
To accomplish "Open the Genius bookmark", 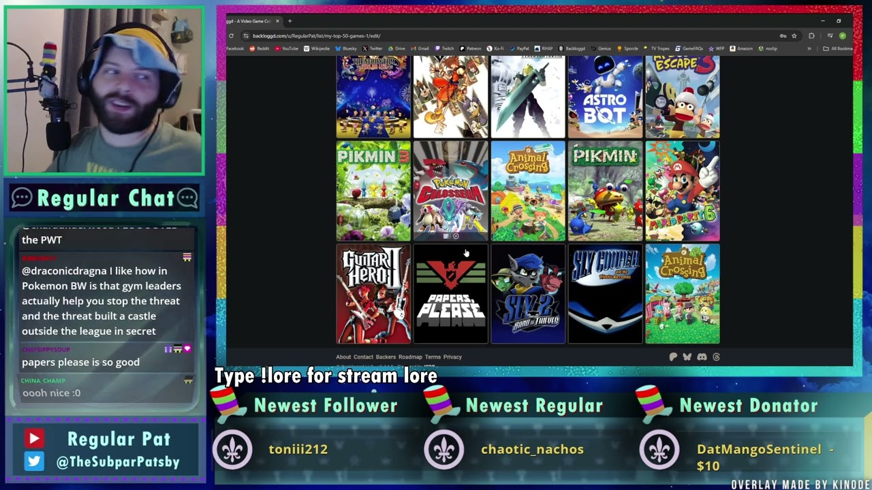I will click(602, 48).
